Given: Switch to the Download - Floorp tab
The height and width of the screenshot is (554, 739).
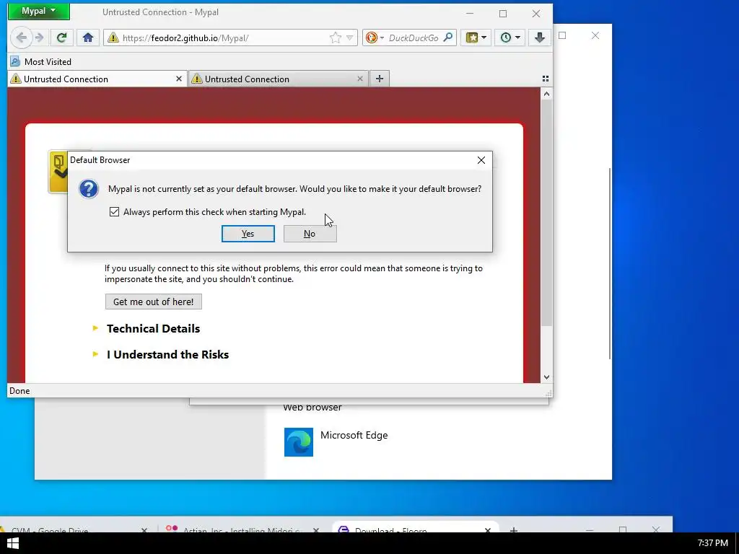Looking at the screenshot, I should (x=415, y=527).
